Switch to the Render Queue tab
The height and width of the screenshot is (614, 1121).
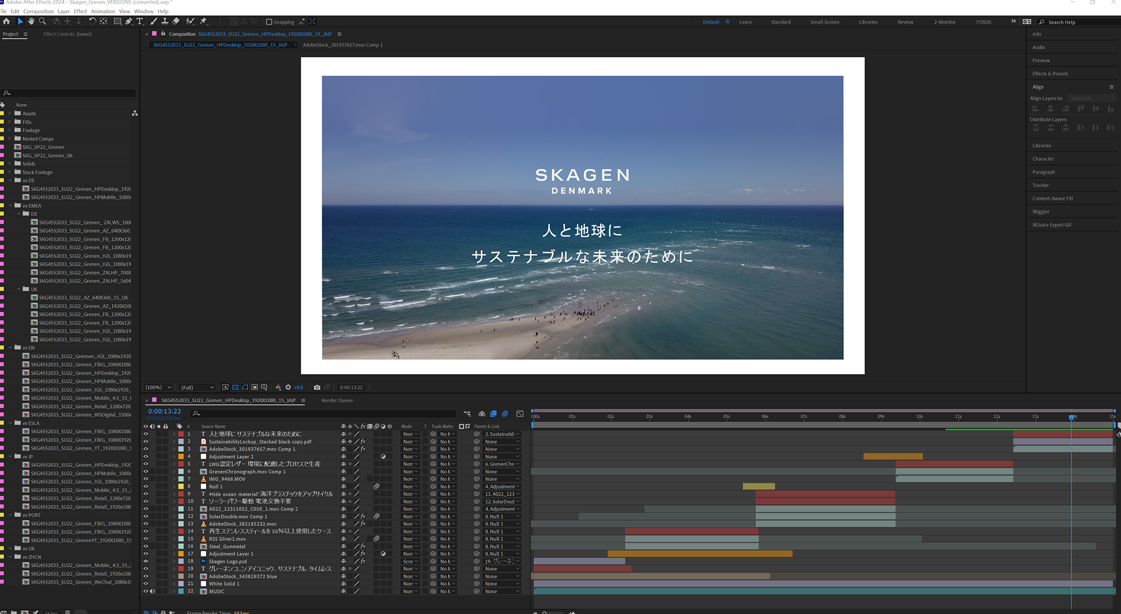coord(337,400)
